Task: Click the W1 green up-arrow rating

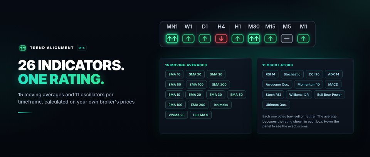Action: [188, 38]
